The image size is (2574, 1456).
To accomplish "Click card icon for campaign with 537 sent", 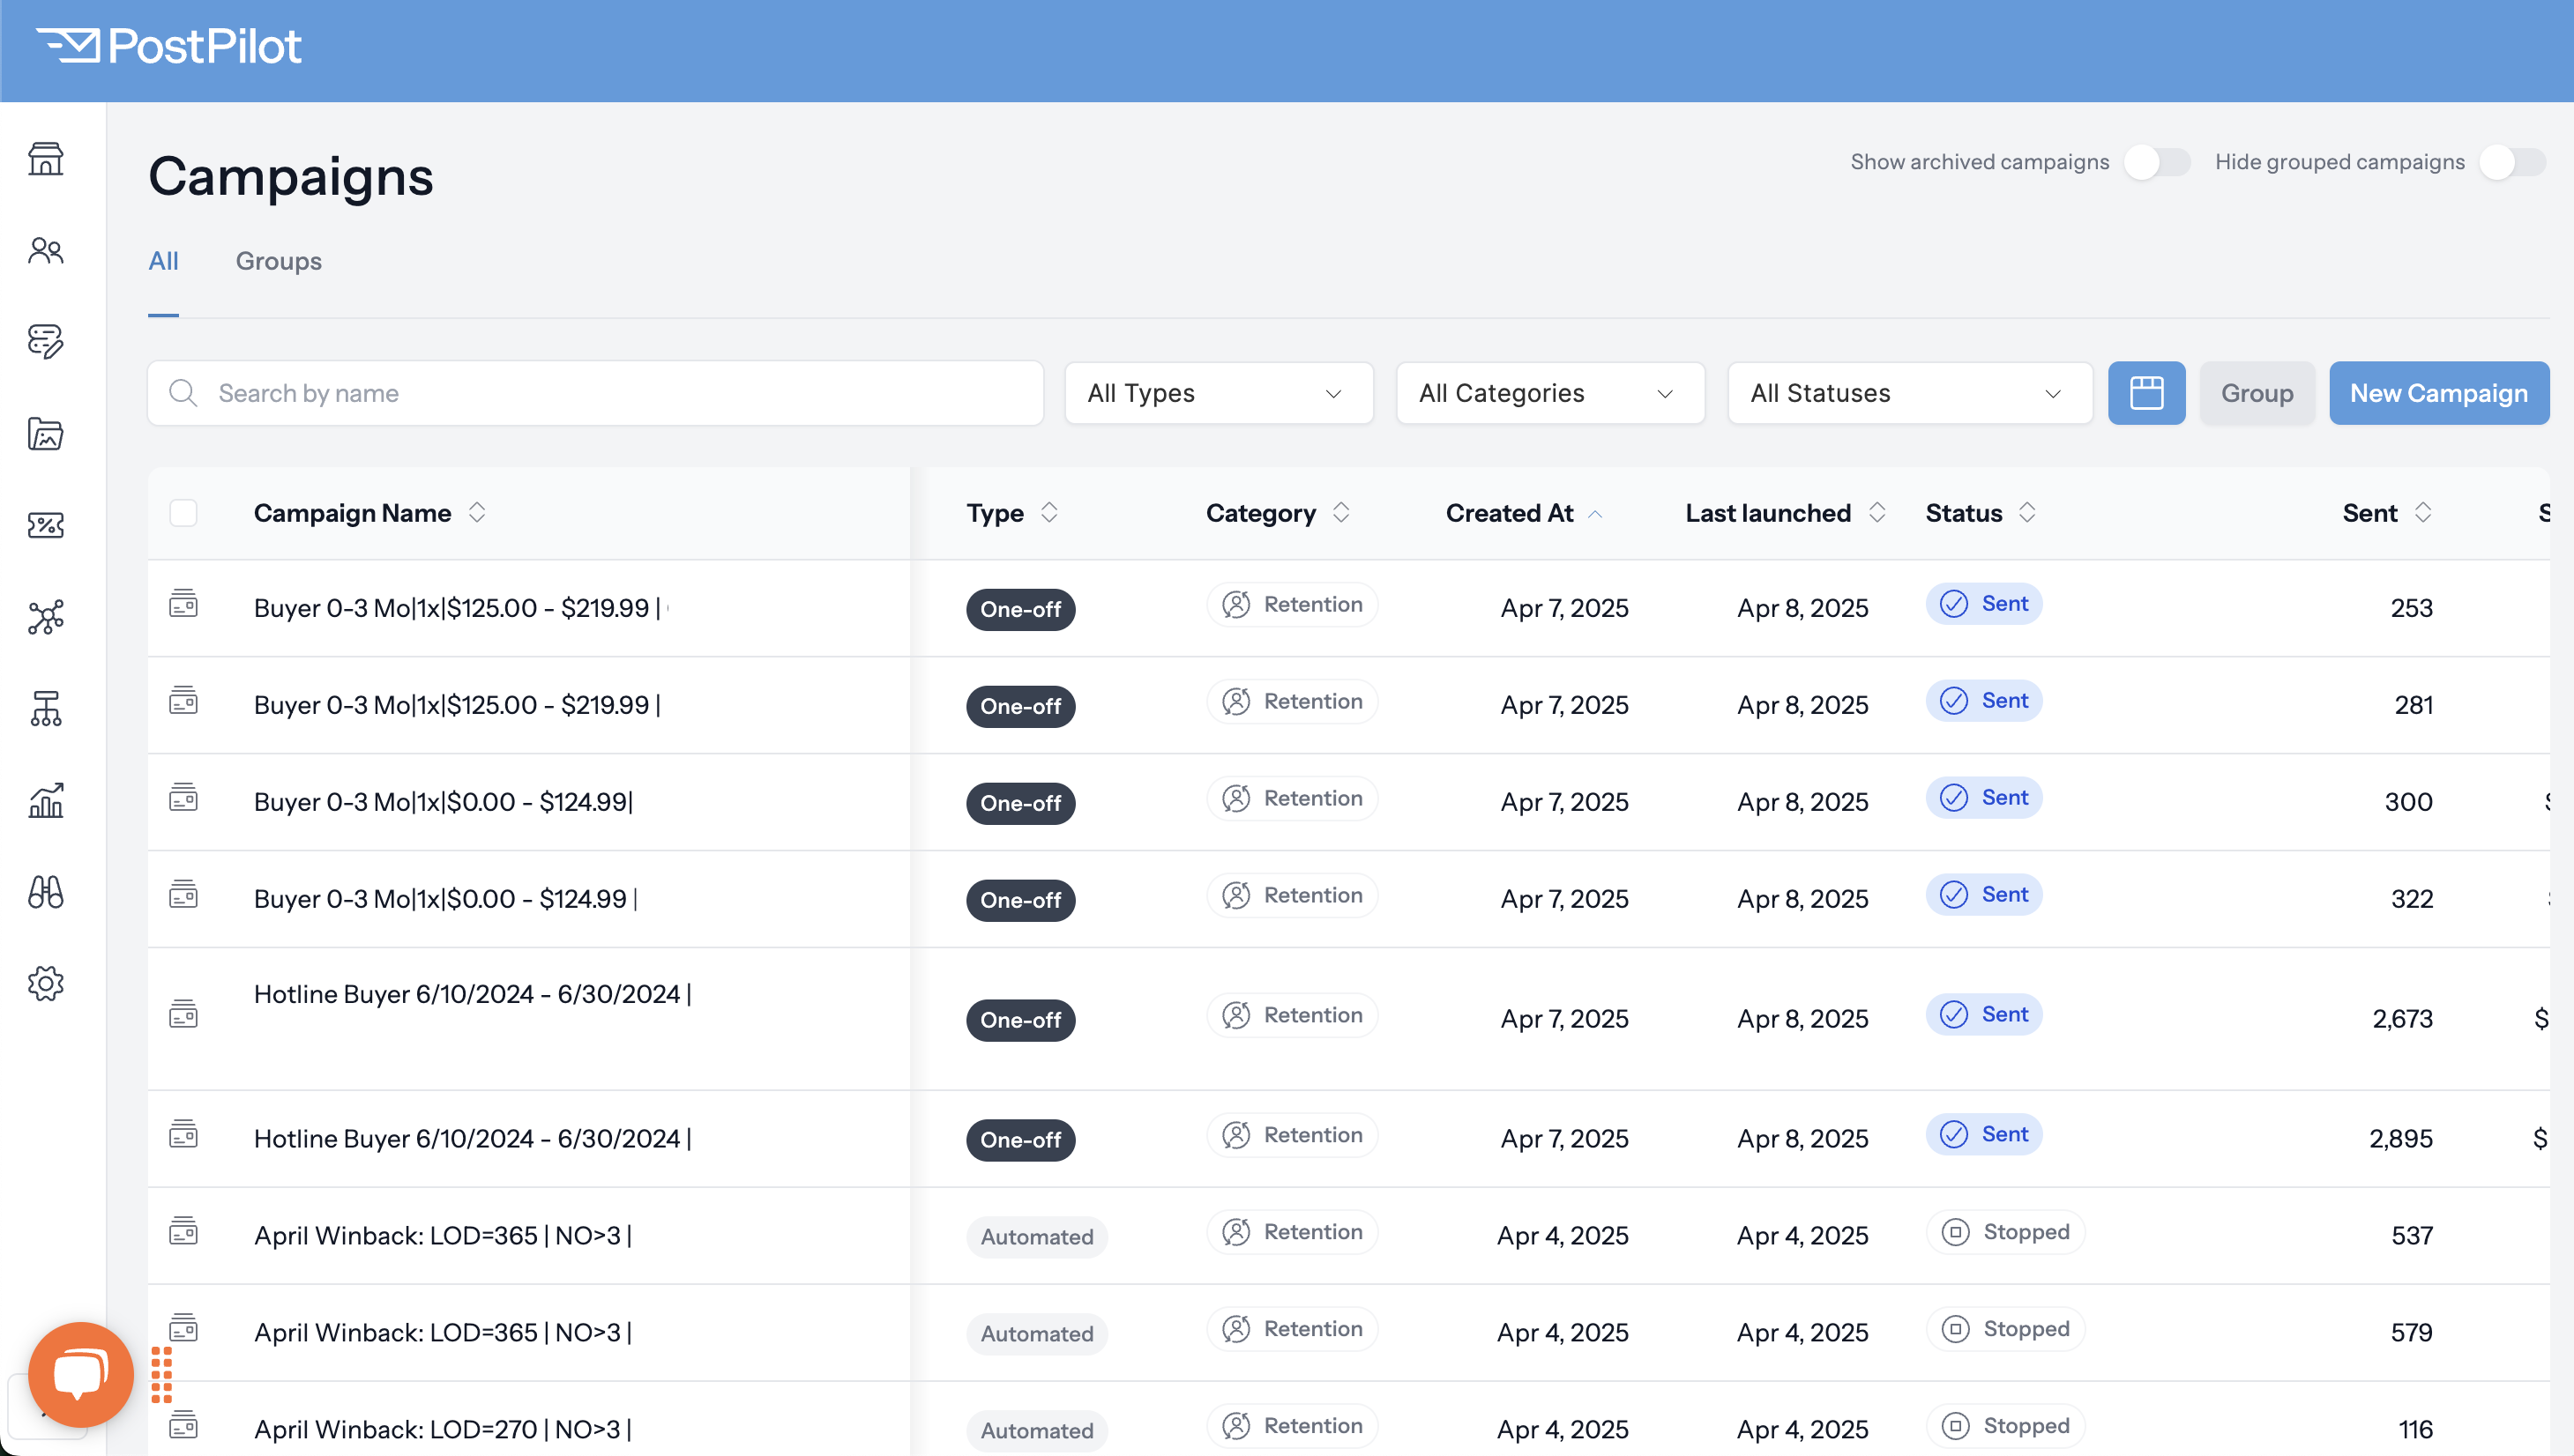I will click(x=183, y=1231).
